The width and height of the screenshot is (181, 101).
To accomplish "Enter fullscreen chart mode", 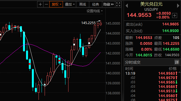I will (118, 4).
